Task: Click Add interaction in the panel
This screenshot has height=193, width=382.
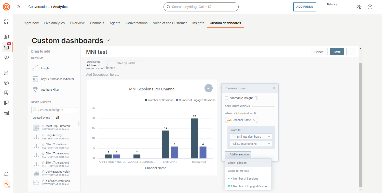Action: pos(238,154)
